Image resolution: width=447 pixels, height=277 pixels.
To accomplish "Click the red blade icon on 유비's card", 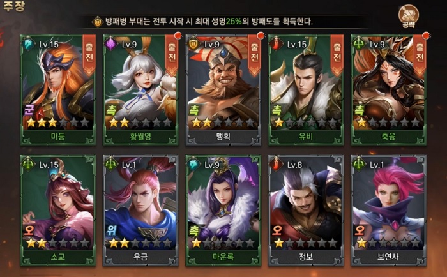I will [x=277, y=45].
